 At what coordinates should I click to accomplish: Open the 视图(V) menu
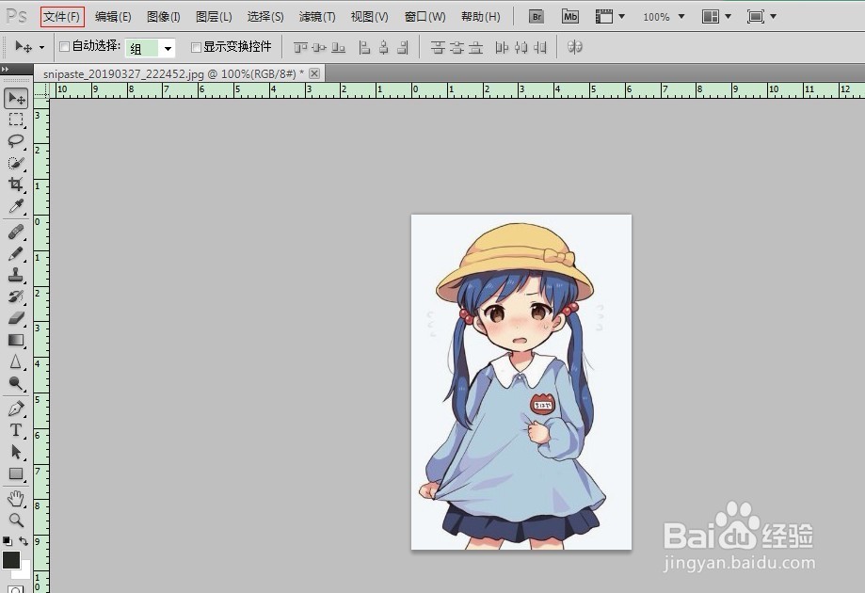point(370,17)
